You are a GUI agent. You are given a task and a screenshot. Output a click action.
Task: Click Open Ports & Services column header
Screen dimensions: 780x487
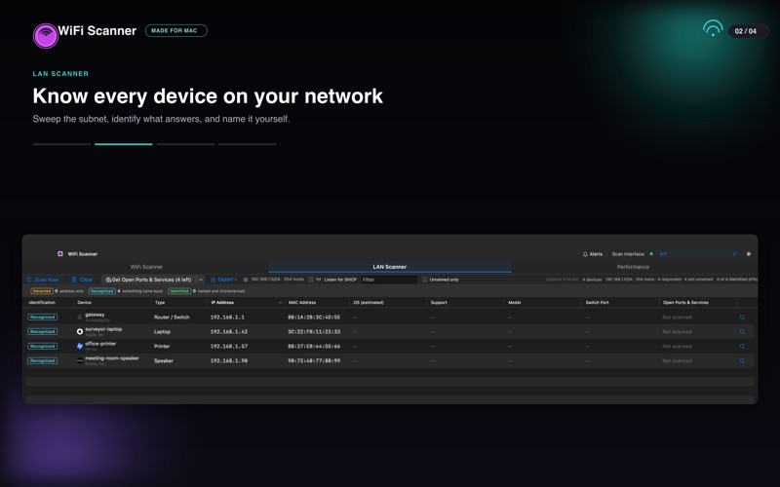pos(685,302)
